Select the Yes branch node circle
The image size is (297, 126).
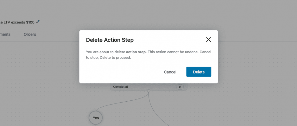click(96, 118)
